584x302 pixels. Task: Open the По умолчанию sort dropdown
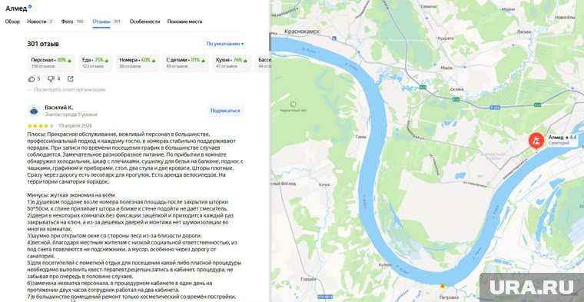[225, 44]
